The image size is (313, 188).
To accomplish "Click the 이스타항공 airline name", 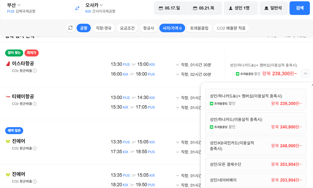I will (x=23, y=63).
